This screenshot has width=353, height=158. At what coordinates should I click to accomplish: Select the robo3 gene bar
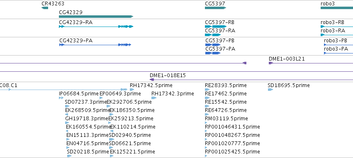point(337,8)
